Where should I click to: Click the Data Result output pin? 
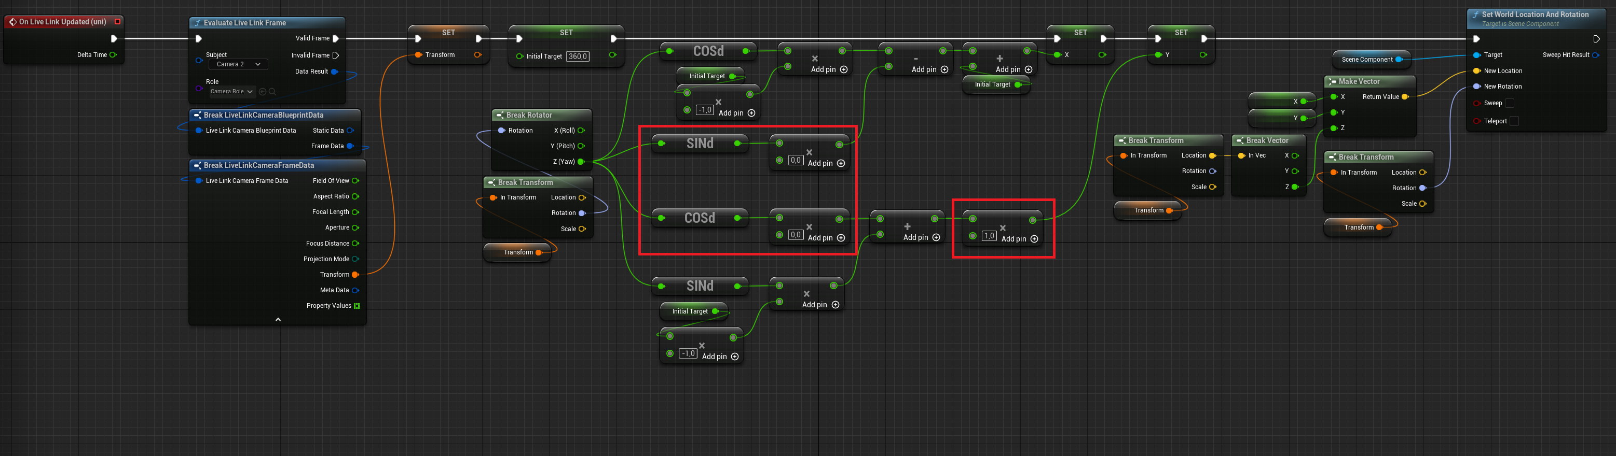[334, 72]
